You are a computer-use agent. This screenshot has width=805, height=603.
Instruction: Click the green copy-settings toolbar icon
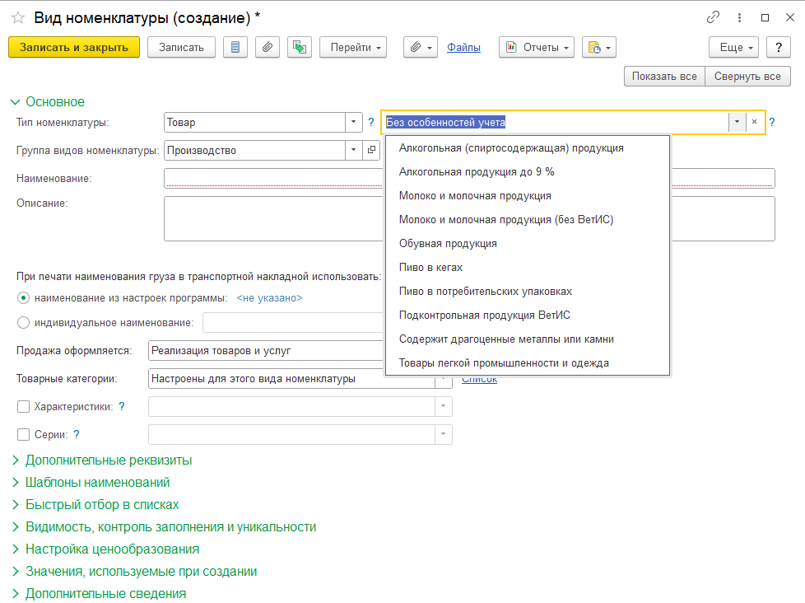click(x=300, y=48)
